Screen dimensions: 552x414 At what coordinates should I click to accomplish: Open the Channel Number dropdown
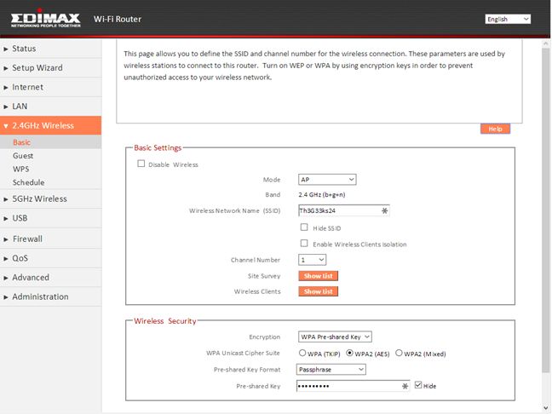click(x=312, y=259)
